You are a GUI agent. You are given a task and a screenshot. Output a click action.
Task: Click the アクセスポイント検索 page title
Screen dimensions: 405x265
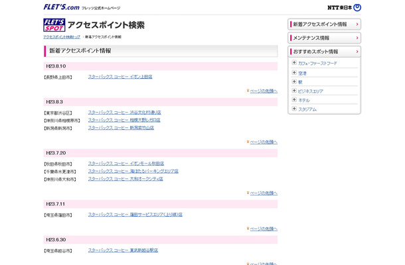click(106, 25)
